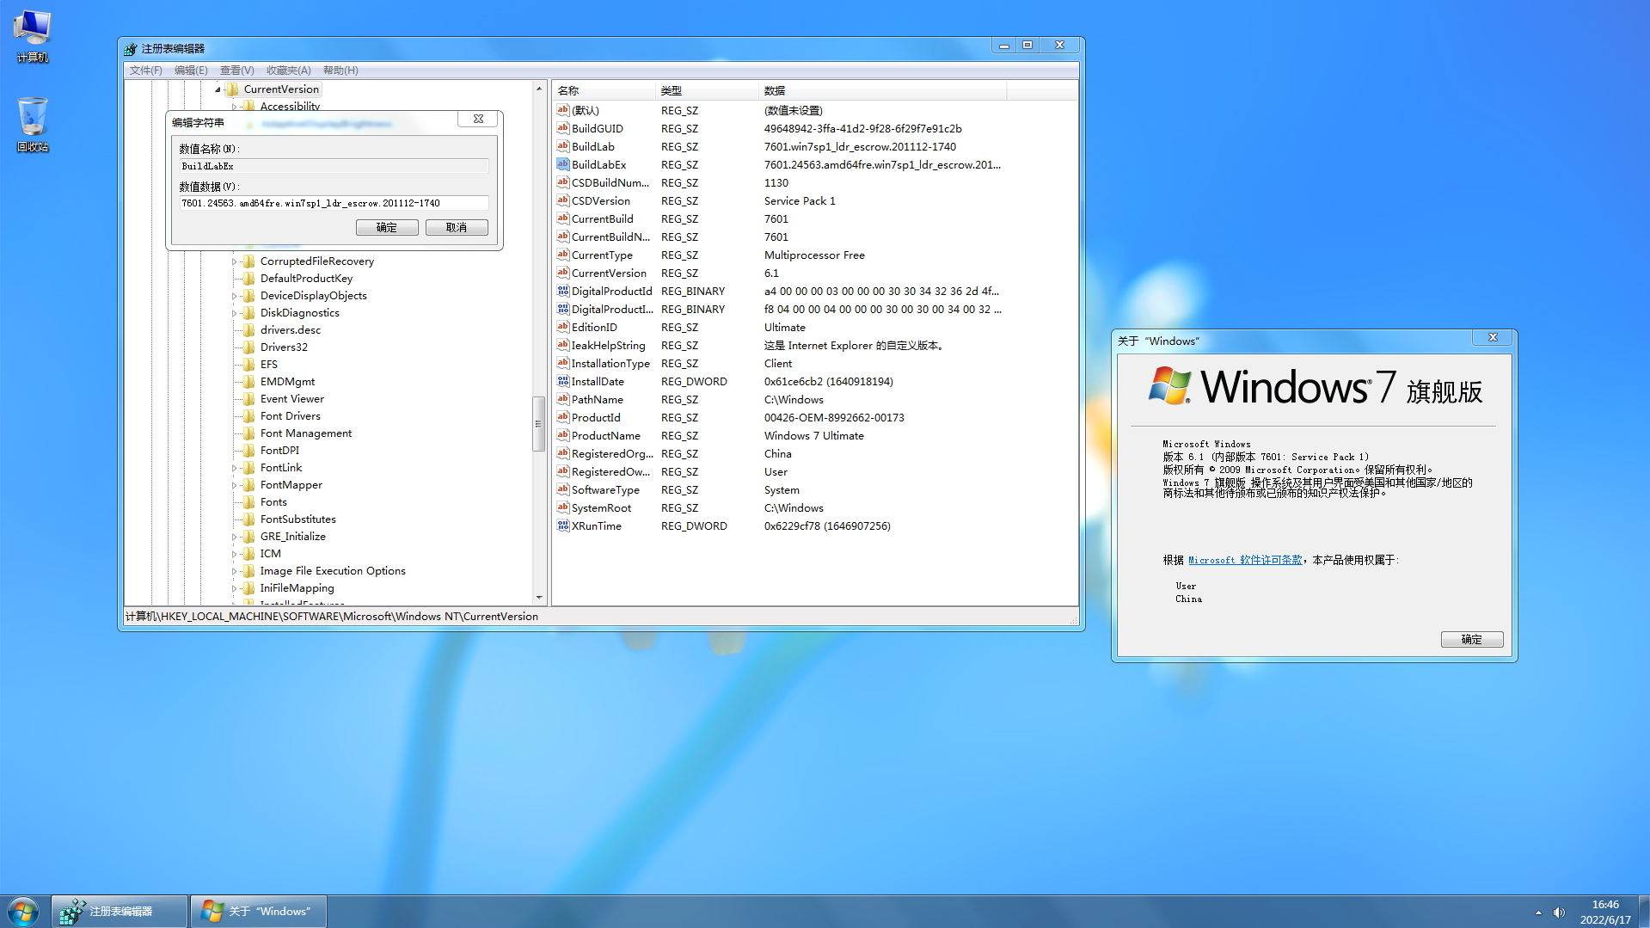Open the Microsoft 软件许可条款 link

click(x=1245, y=560)
